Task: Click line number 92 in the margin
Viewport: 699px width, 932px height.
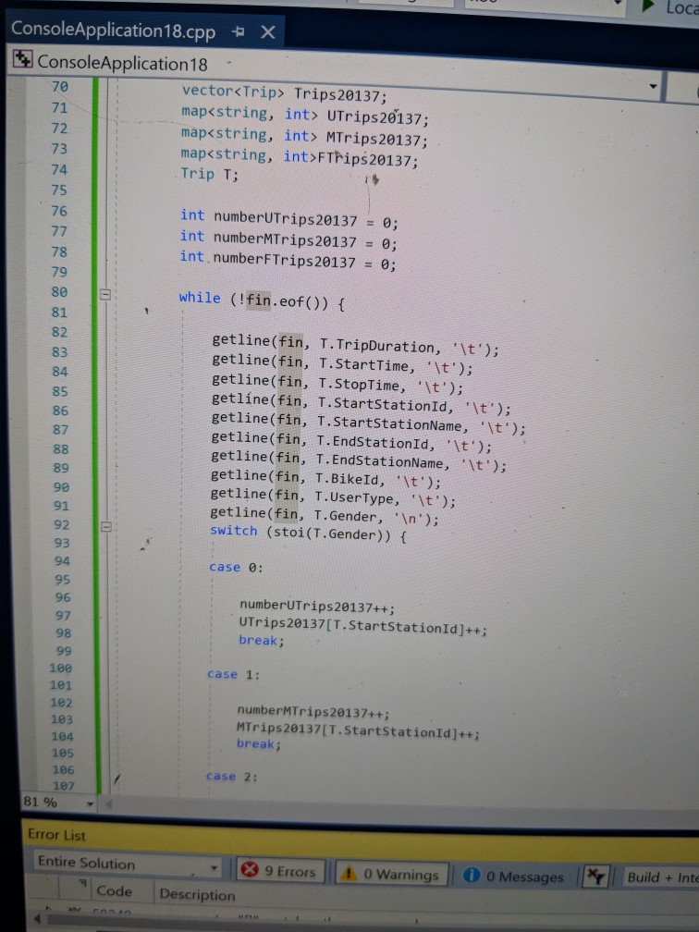Action: 62,525
